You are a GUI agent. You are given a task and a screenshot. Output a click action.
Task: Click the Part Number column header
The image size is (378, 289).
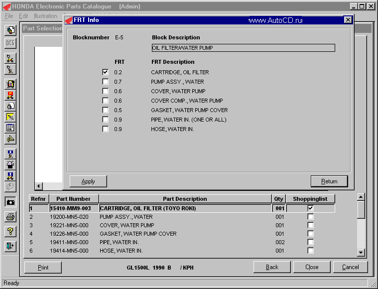[x=74, y=199]
